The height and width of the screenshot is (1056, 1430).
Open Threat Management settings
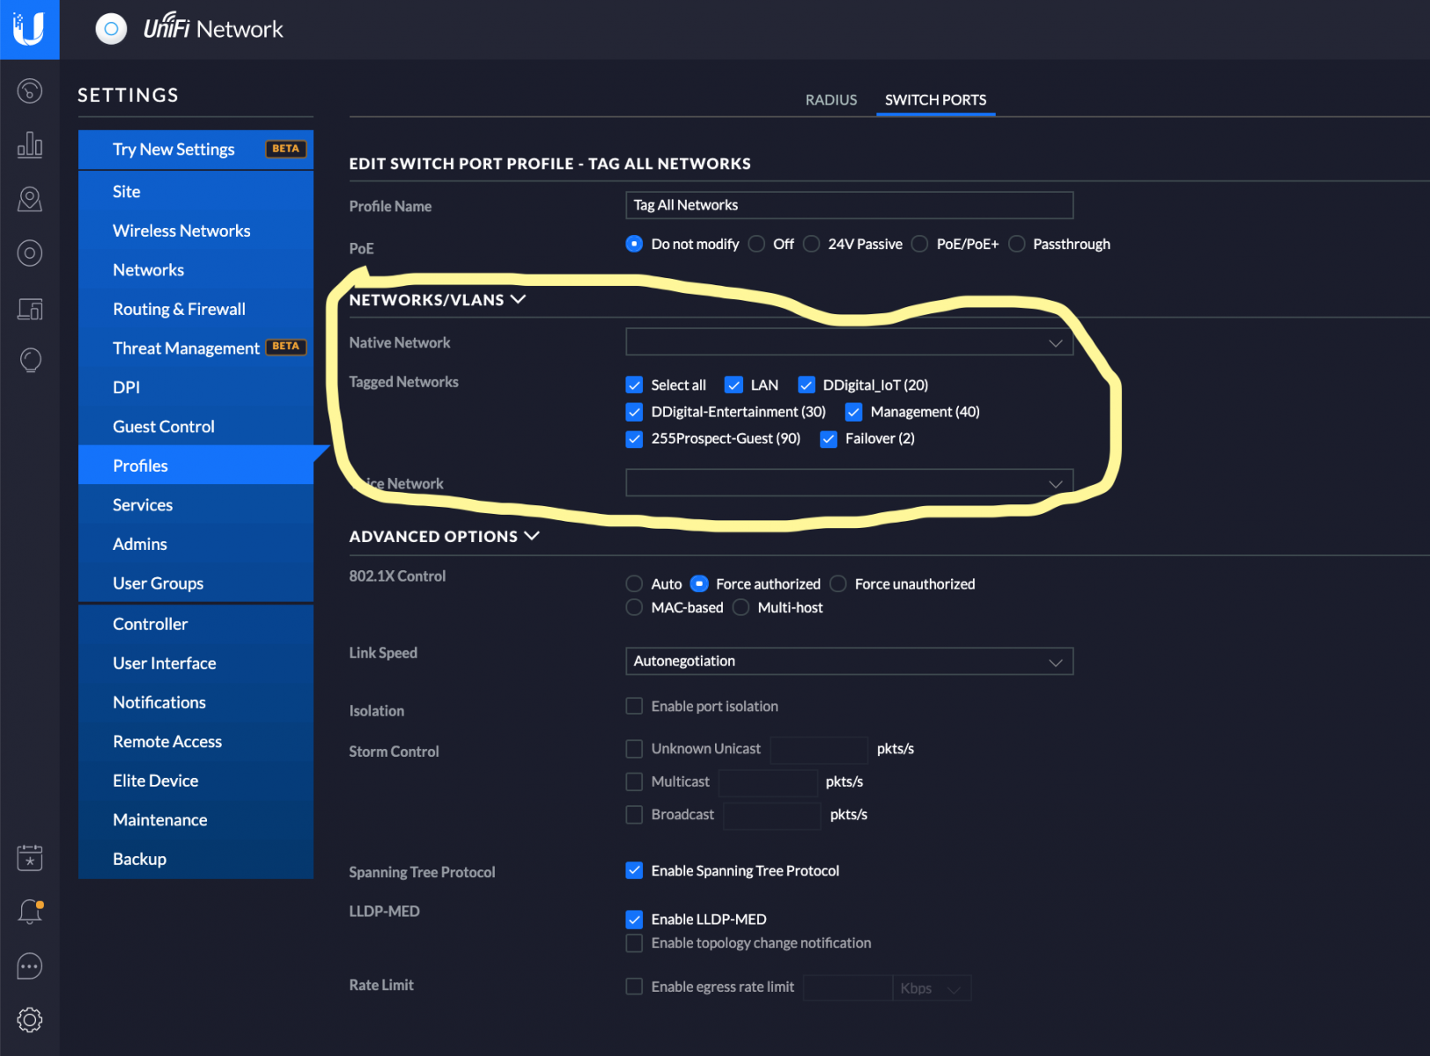(195, 348)
